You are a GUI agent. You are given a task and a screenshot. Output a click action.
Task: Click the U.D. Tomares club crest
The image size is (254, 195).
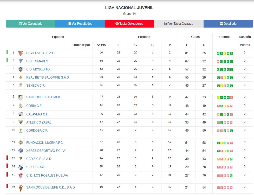(x=21, y=61)
